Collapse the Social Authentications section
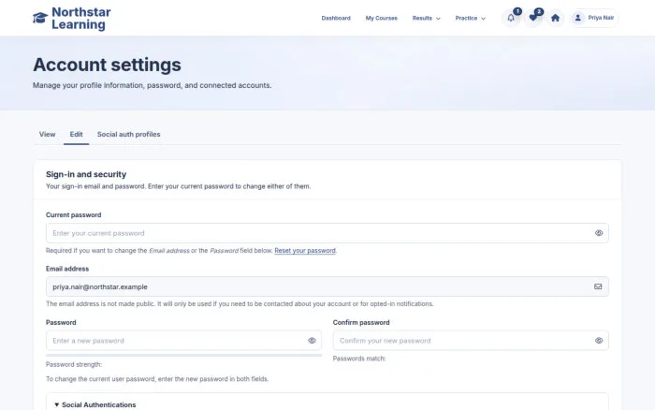The image size is (655, 410). pos(95,404)
